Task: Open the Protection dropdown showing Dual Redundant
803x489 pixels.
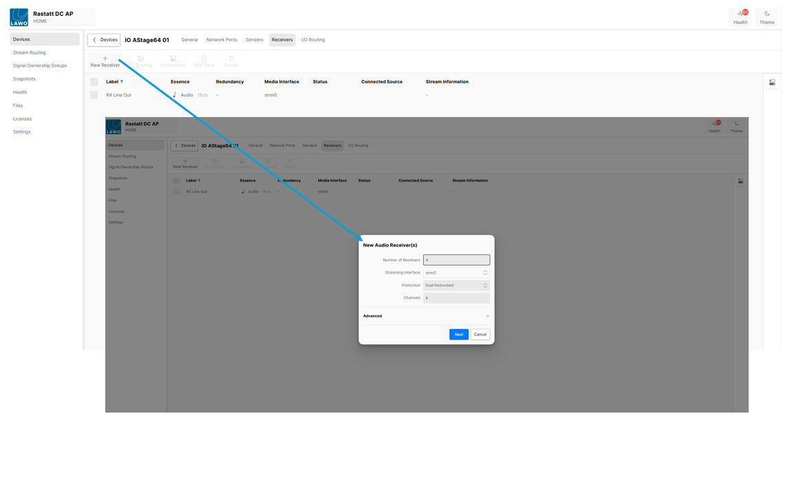Action: click(456, 285)
